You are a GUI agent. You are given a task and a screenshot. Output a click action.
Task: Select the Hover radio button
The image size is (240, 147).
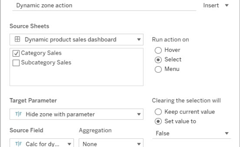pyautogui.click(x=158, y=50)
